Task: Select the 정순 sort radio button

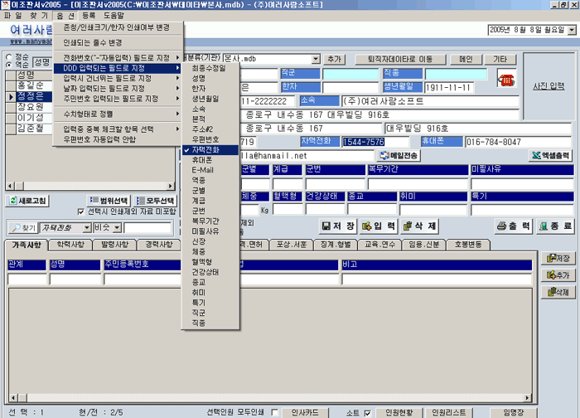Action: coord(8,57)
